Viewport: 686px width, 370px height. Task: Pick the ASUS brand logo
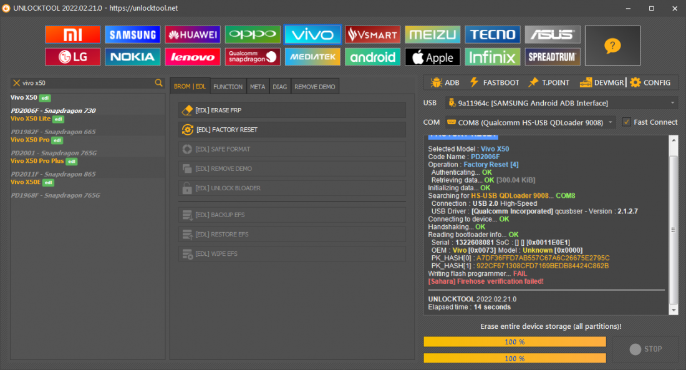coord(552,34)
